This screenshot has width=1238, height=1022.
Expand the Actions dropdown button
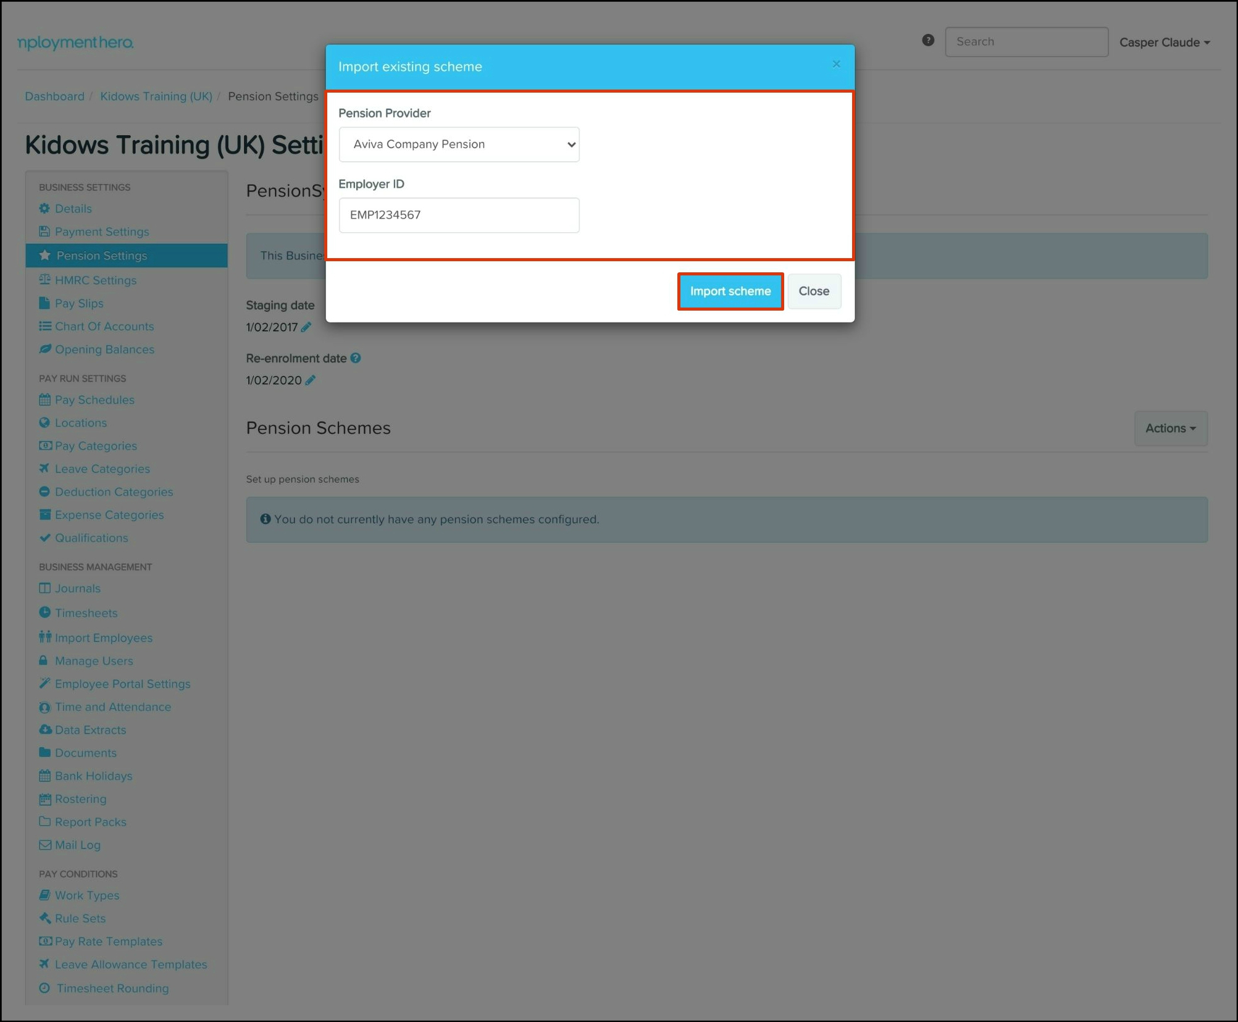pos(1170,428)
